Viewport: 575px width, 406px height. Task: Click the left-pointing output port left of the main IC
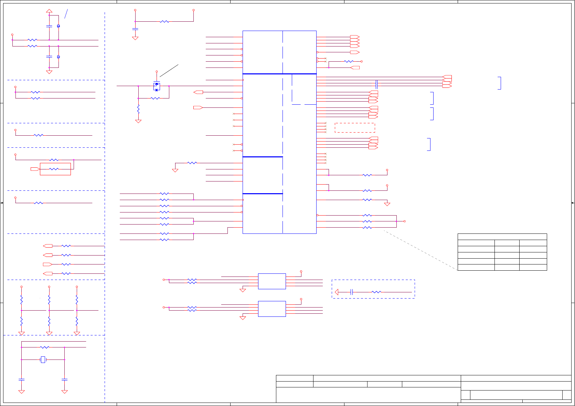pos(198,92)
